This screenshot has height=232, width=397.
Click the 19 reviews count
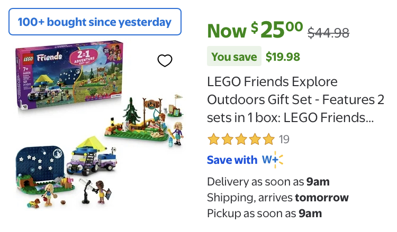pyautogui.click(x=284, y=140)
